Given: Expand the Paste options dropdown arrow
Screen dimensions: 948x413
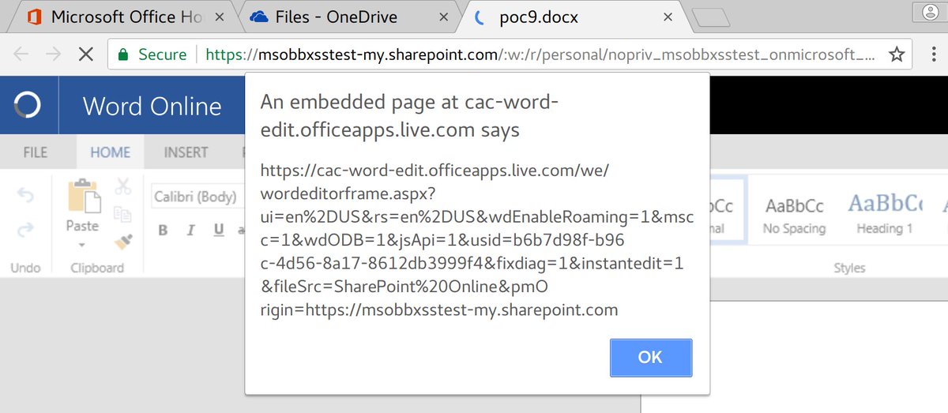Looking at the screenshot, I should [x=83, y=246].
